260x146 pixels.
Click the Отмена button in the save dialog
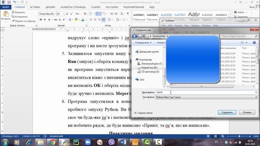tap(247, 112)
